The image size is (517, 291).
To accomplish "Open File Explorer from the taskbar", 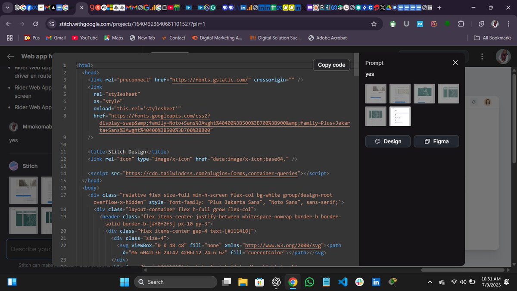I will [x=243, y=282].
